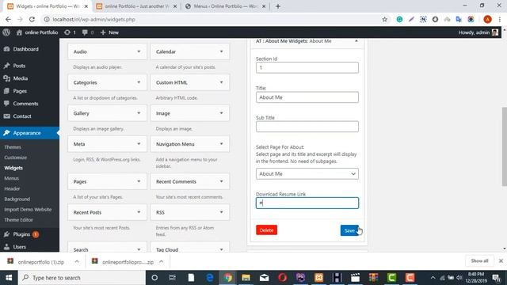Open a new browser tab

click(x=278, y=6)
